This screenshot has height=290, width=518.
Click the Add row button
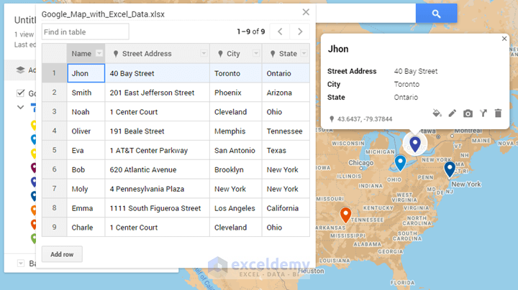pyautogui.click(x=62, y=254)
